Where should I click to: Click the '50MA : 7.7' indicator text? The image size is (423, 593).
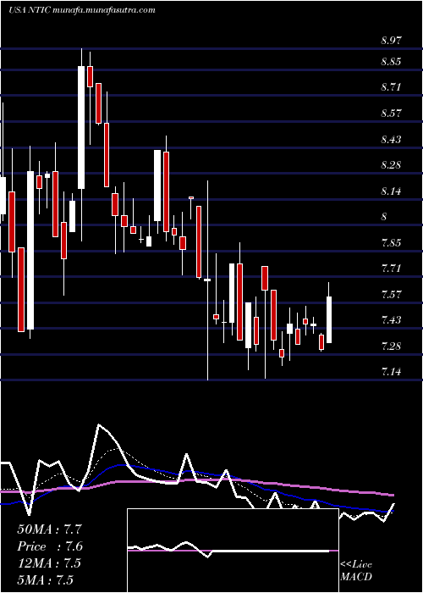(49, 529)
